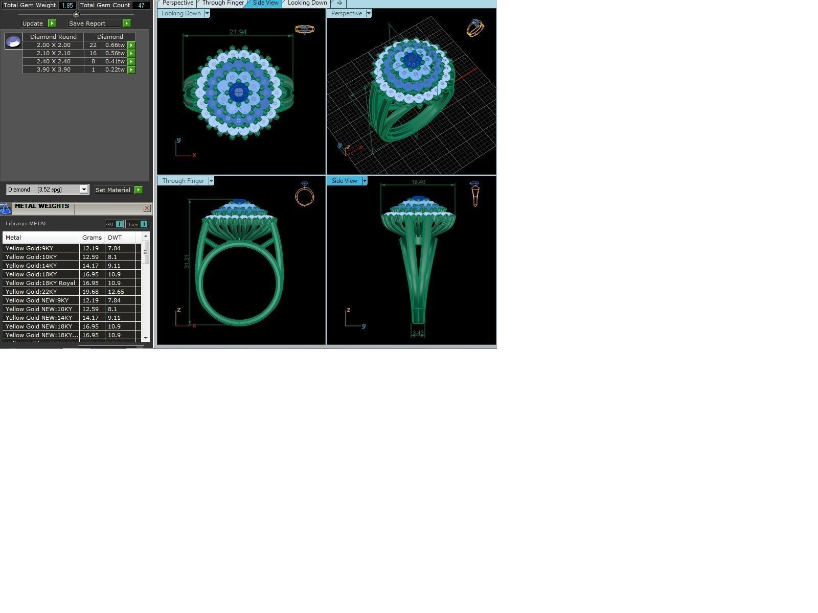The width and height of the screenshot is (818, 613).
Task: Toggle the GV library switch
Action: click(x=114, y=224)
